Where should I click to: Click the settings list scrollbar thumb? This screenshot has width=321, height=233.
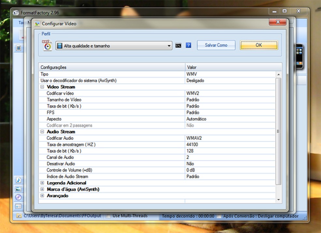(x=278, y=131)
